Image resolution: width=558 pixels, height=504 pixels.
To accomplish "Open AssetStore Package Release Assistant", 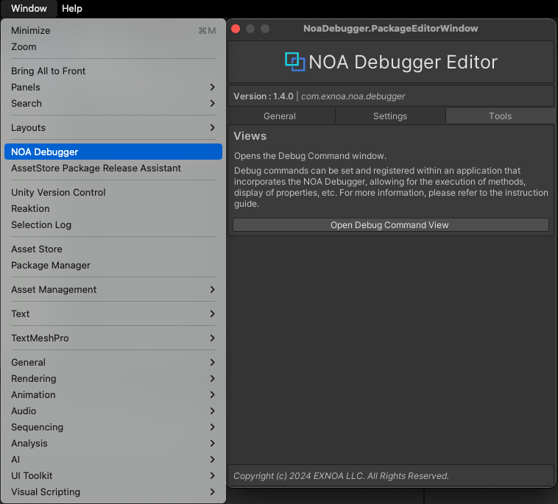I will tap(113, 168).
